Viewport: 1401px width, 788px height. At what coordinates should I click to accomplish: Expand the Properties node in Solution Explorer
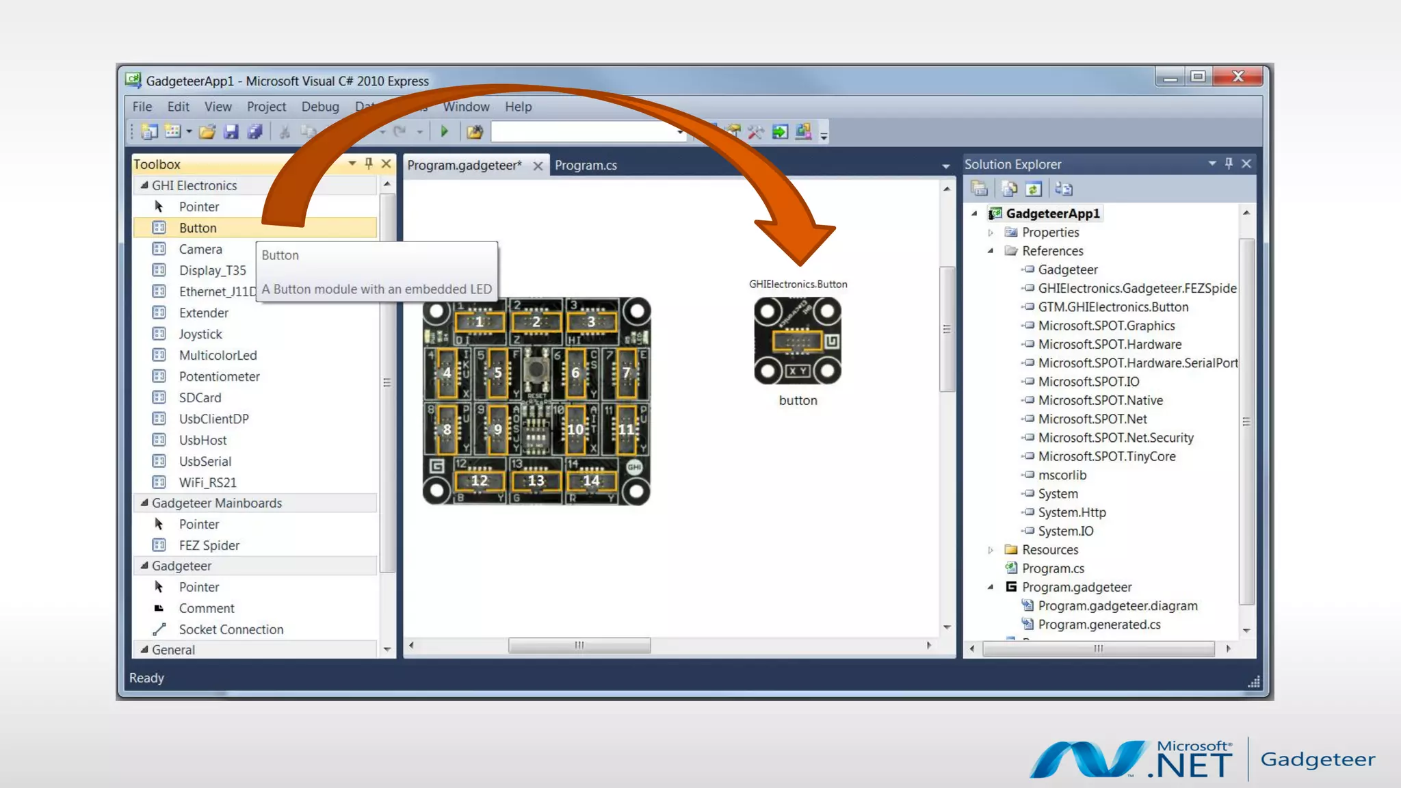(x=991, y=233)
